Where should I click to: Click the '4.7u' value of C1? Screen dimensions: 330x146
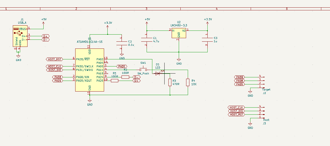[156, 41]
